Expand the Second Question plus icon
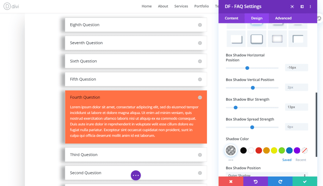This screenshot has height=186, width=323. pos(200,173)
